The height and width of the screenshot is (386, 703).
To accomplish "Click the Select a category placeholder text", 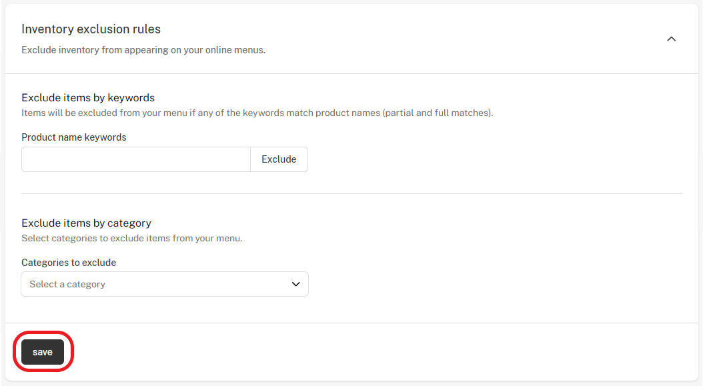I will pyautogui.click(x=67, y=284).
